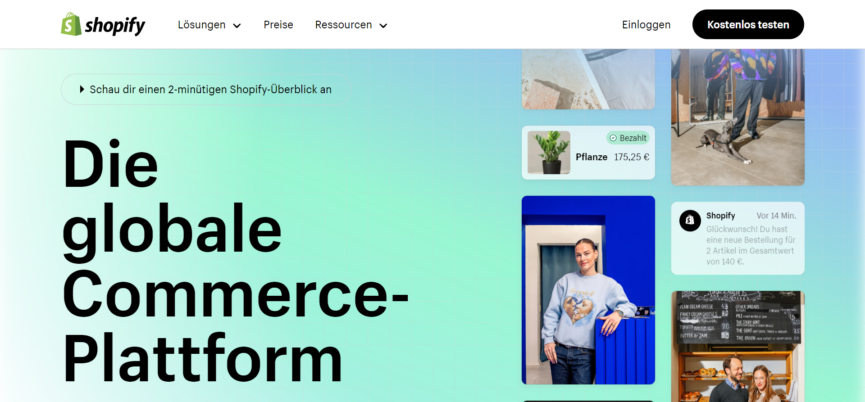Screen dimensions: 865x402
Task: Expand the Lösungen chevron arrow
Action: coord(237,26)
